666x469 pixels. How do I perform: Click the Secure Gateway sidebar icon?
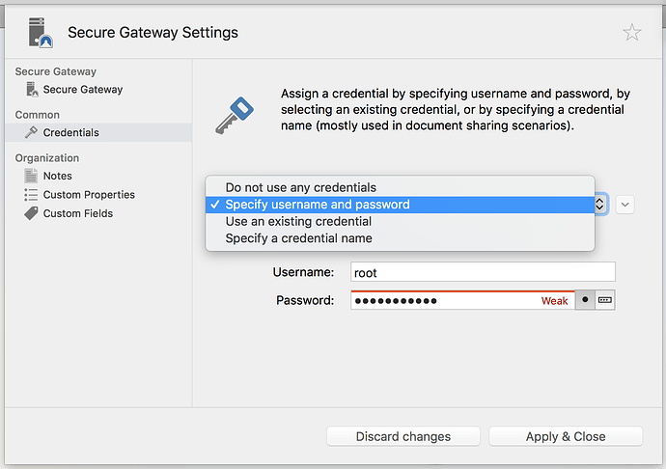(x=31, y=90)
